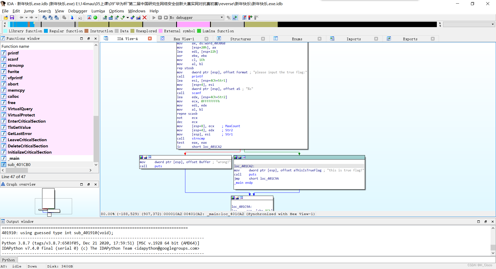Expand the create data dropdown arrow in toolbar
Screen dimensions: 496x269
[x=127, y=18]
